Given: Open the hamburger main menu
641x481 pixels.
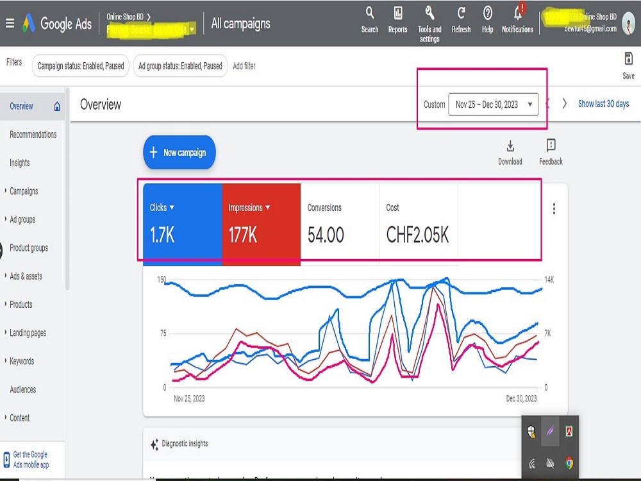Looking at the screenshot, I should pyautogui.click(x=10, y=23).
